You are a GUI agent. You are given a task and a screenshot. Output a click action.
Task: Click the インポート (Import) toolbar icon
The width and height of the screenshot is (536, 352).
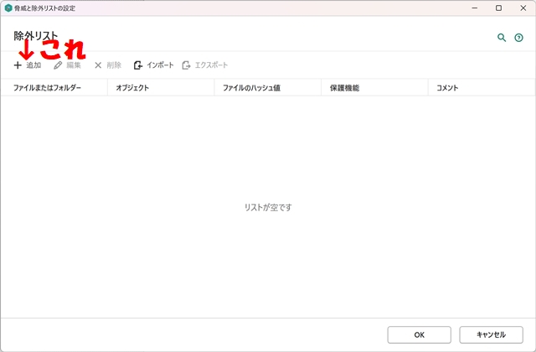[138, 65]
